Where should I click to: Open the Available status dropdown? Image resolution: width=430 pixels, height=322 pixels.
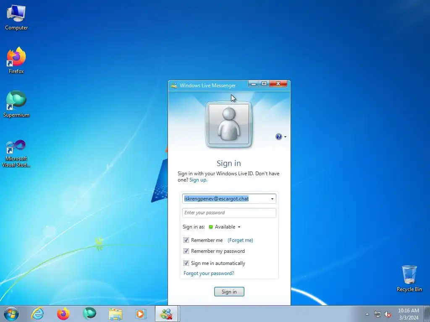coord(225,227)
